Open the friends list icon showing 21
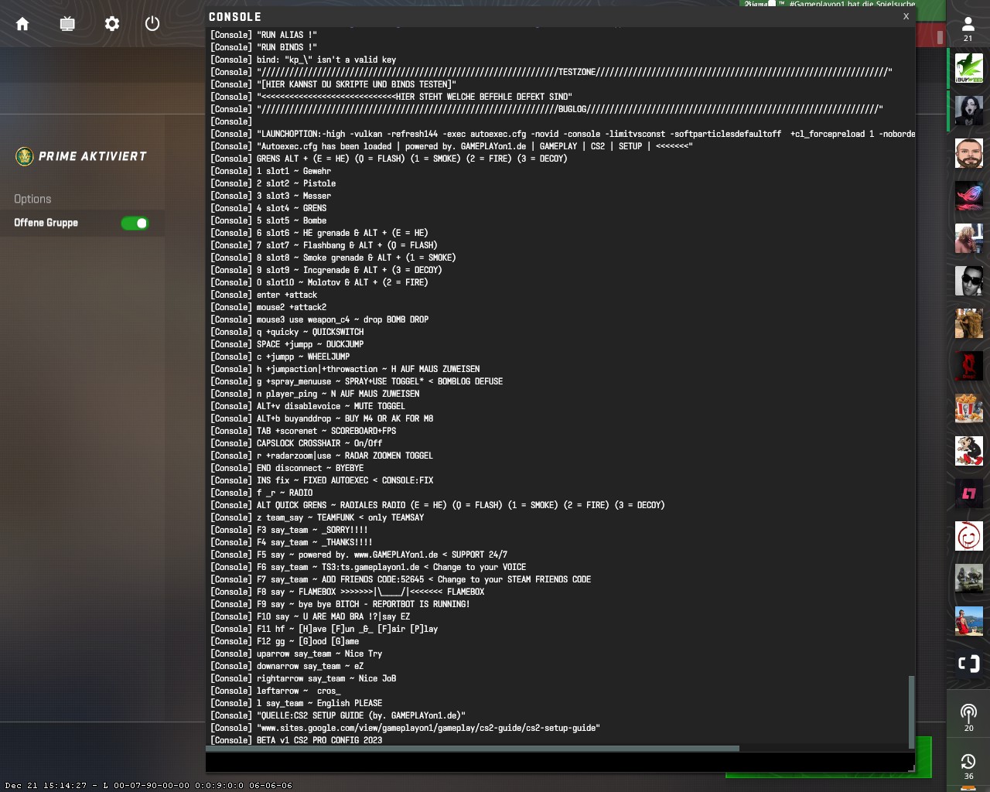Screen dimensions: 990x792 (968, 29)
